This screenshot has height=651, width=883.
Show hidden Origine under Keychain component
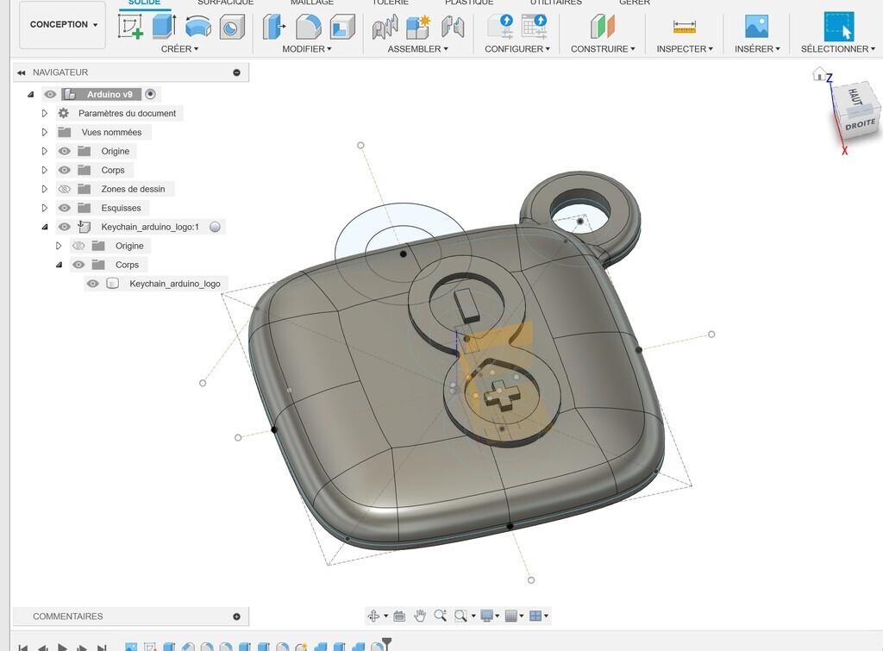pyautogui.click(x=78, y=246)
